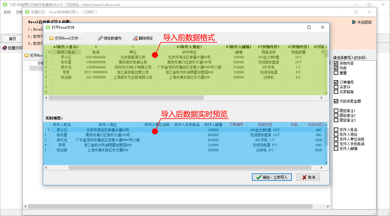This screenshot has width=390, height=216.
Task: Click the open Excel file folder icon
Action: tap(51, 38)
